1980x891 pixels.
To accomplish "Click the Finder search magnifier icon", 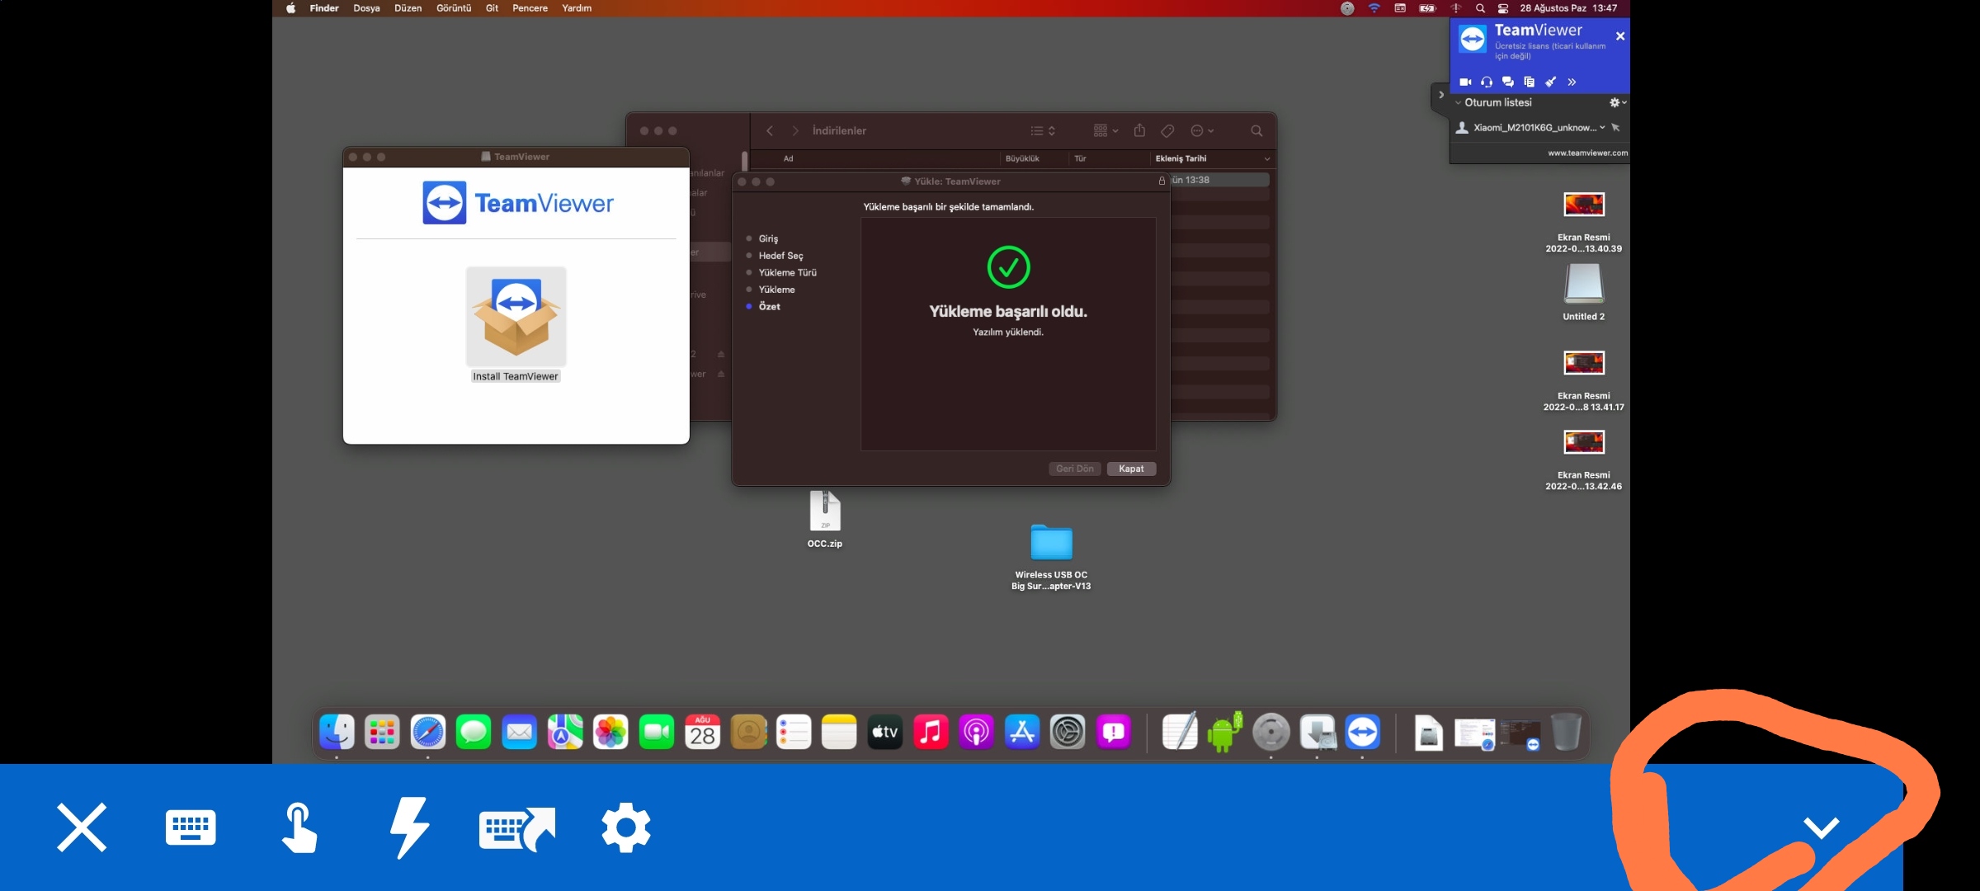I will (x=1256, y=131).
